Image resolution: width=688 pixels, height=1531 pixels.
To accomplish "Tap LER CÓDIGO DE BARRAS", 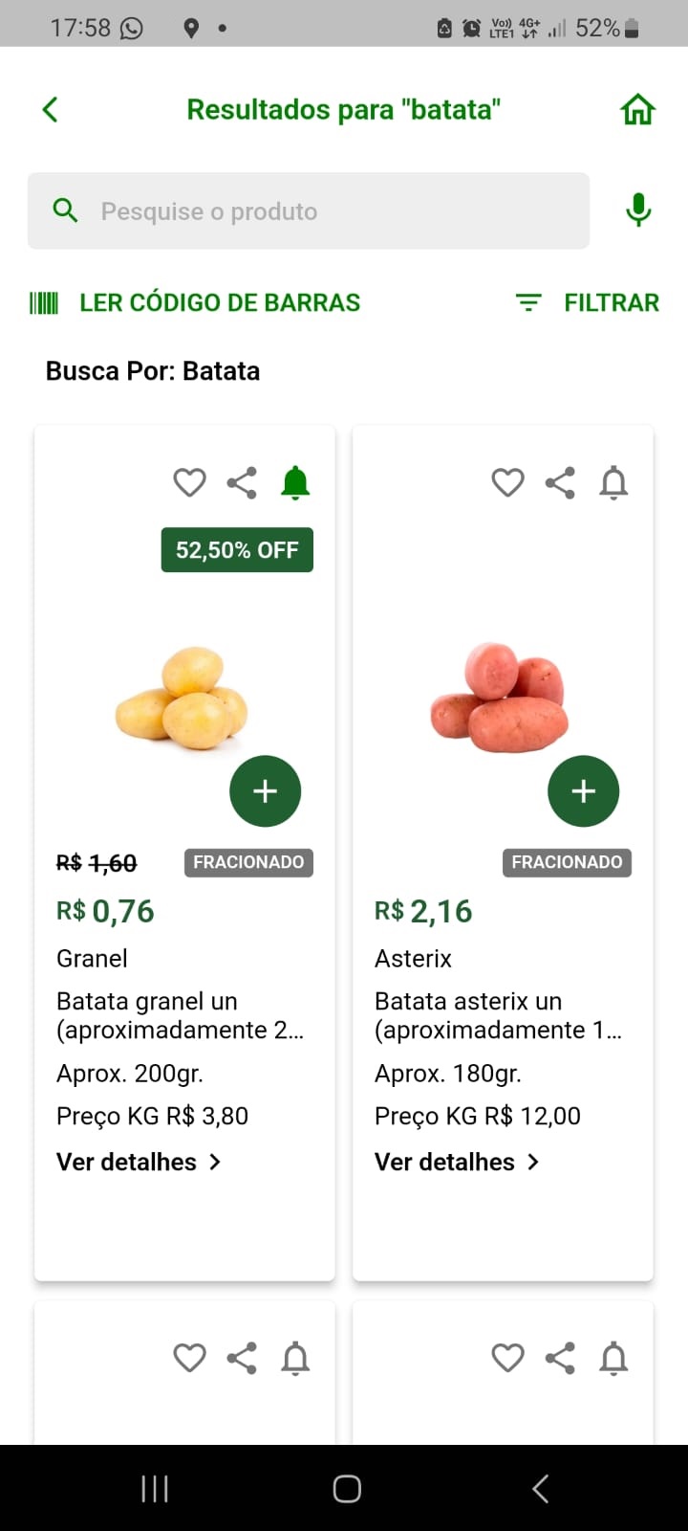I will point(195,302).
